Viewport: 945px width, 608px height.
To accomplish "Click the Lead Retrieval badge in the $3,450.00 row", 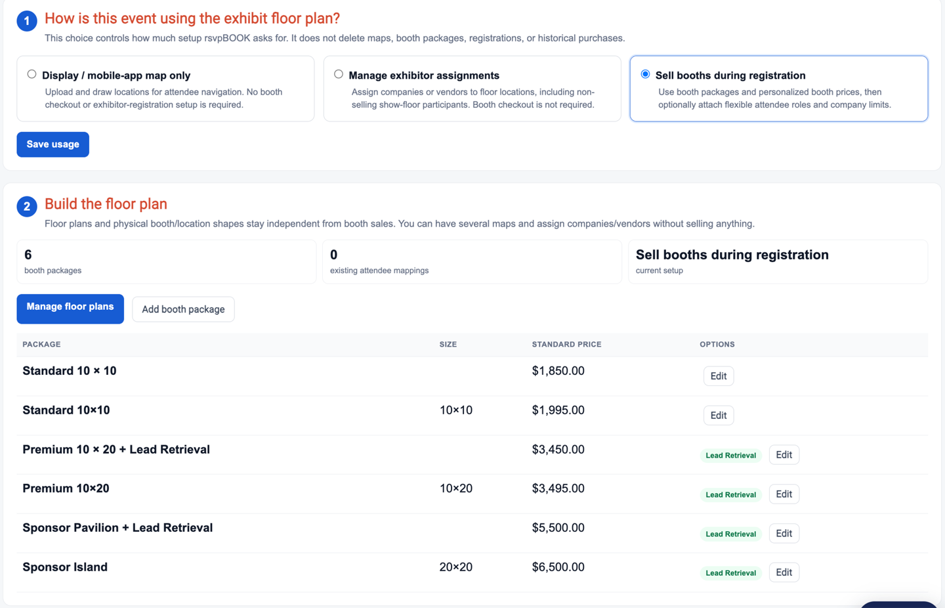I will [731, 455].
